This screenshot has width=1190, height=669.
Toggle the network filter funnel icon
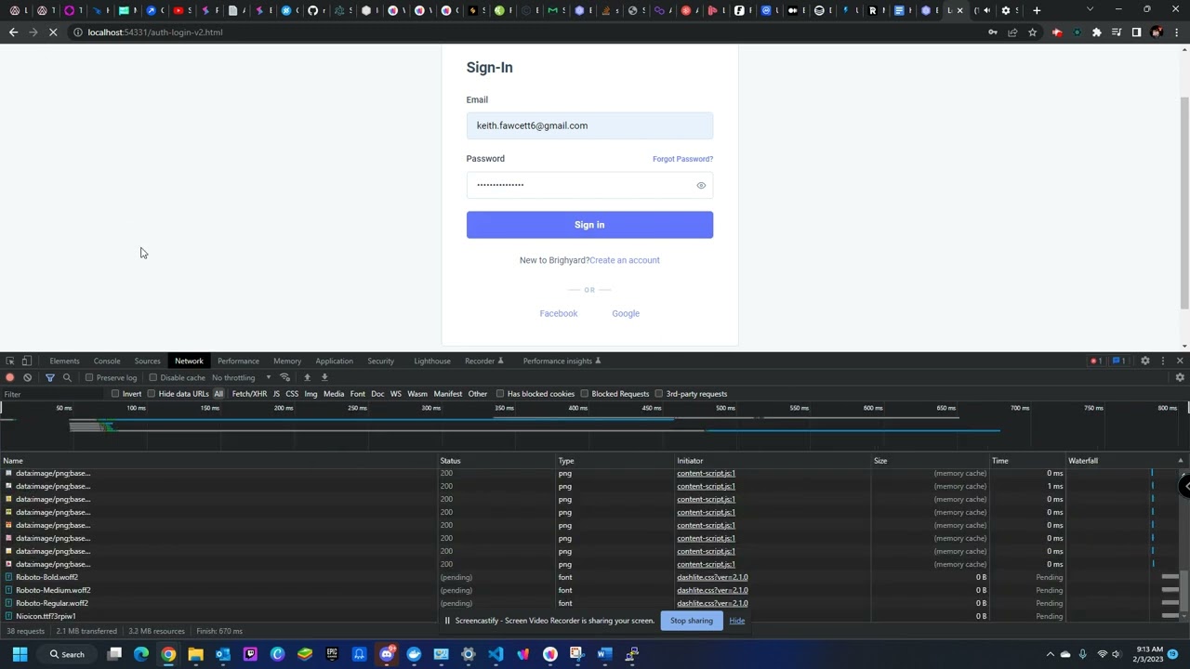point(50,377)
